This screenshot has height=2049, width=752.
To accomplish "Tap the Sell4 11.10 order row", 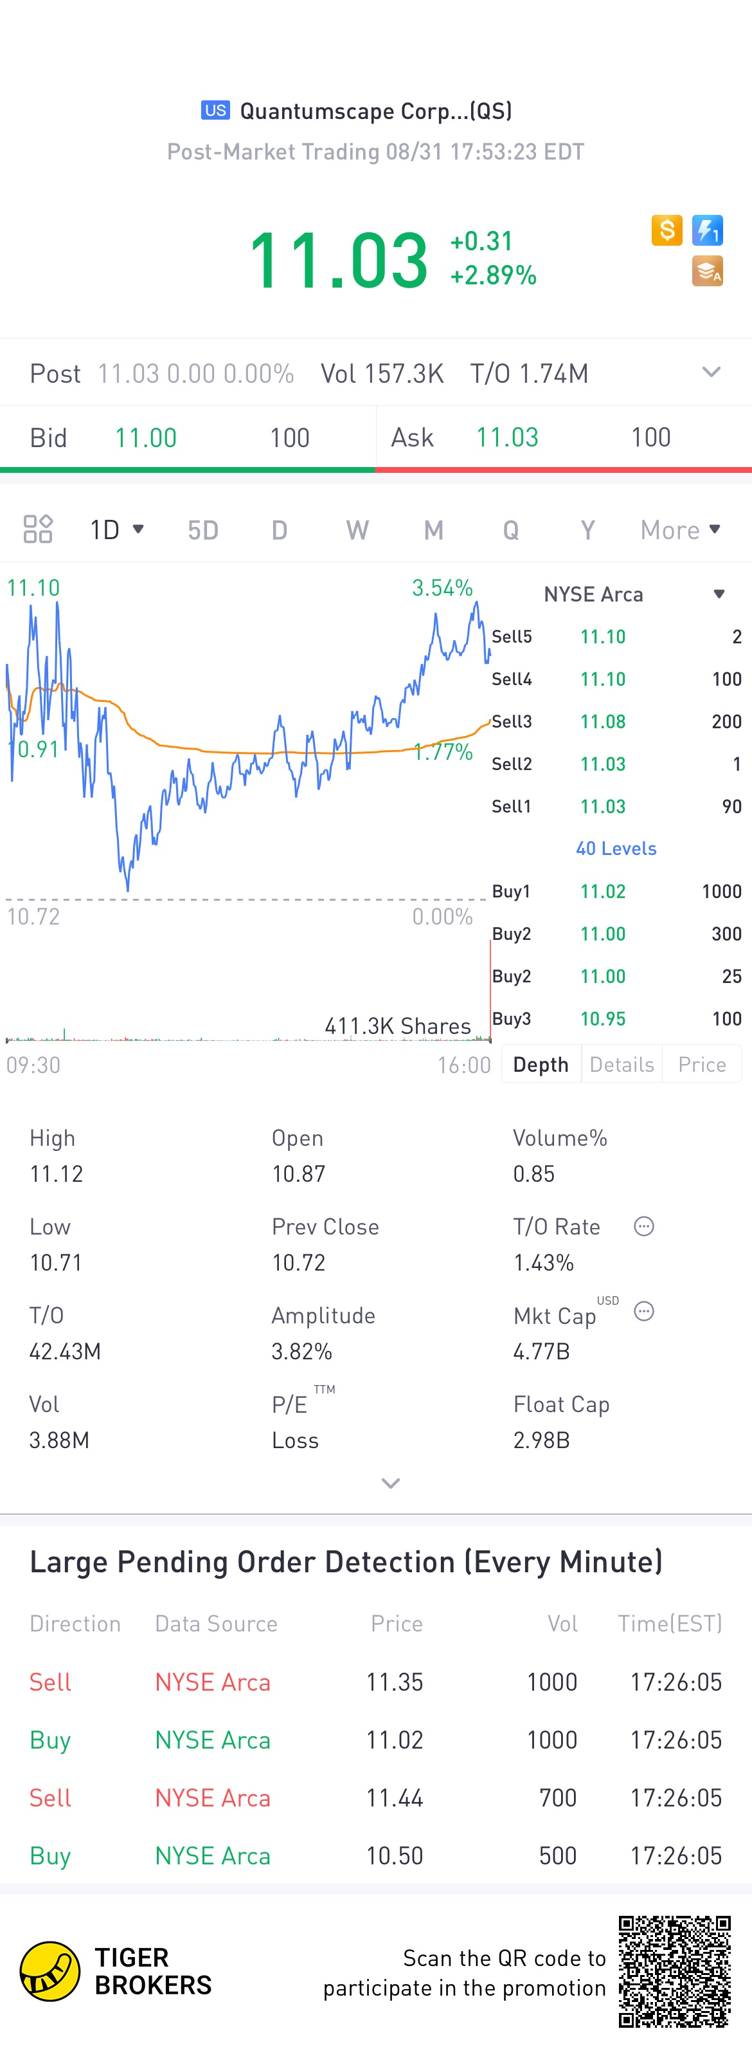I will pyautogui.click(x=616, y=679).
